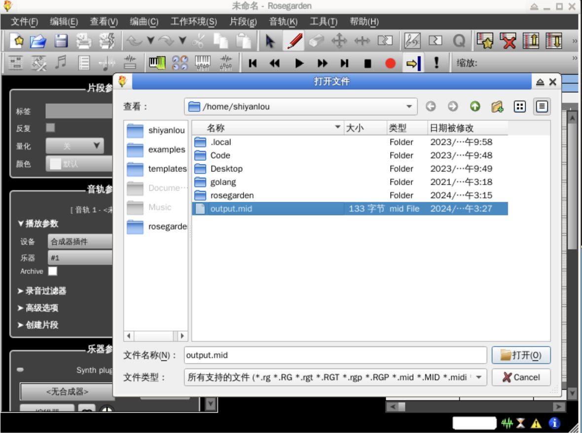Expand the 录音过滤器 section

(41, 291)
